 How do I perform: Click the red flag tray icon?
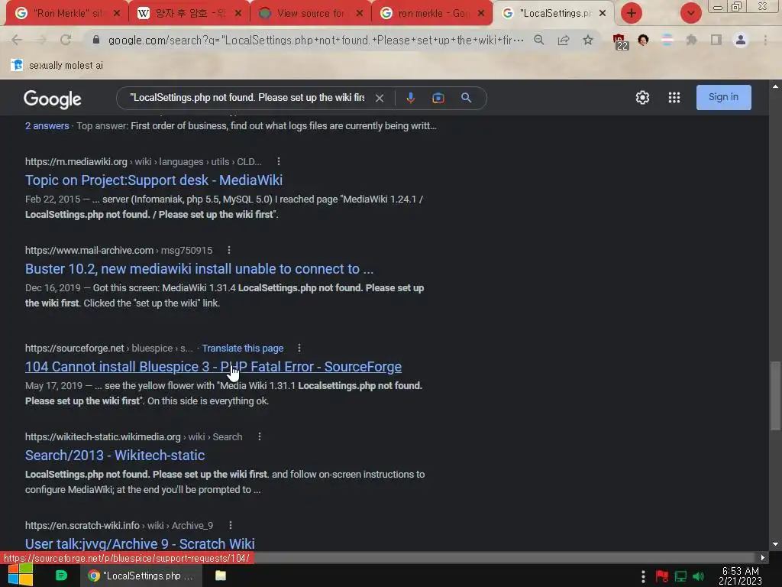pos(662,576)
